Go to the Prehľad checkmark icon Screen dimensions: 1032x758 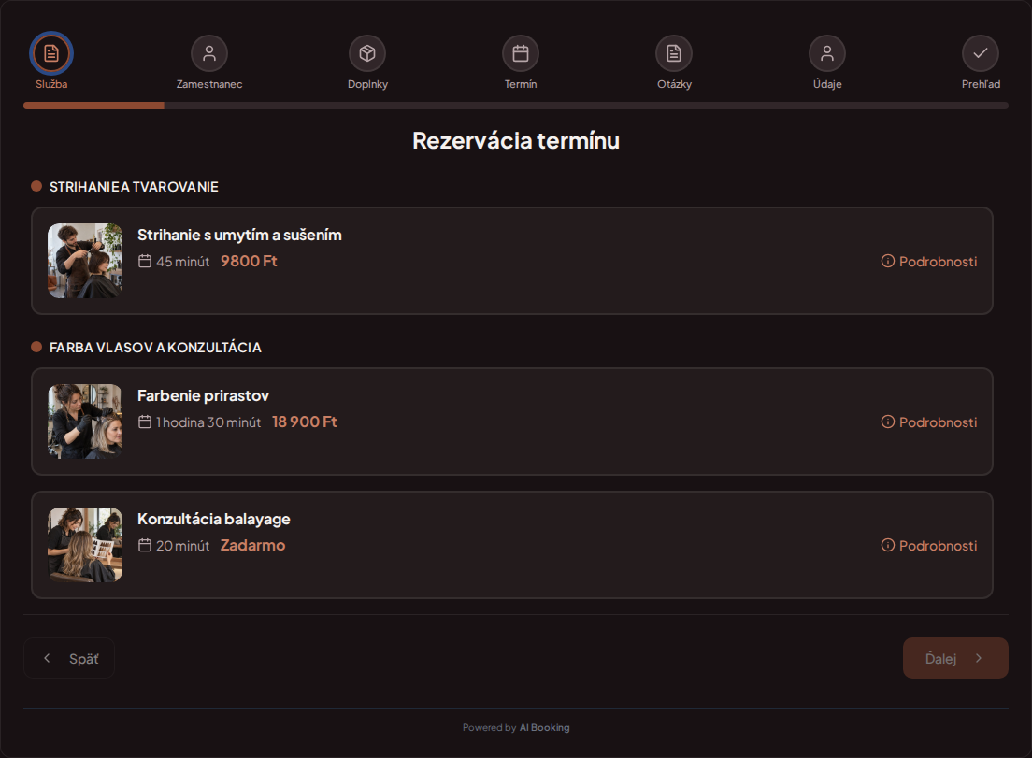click(981, 53)
